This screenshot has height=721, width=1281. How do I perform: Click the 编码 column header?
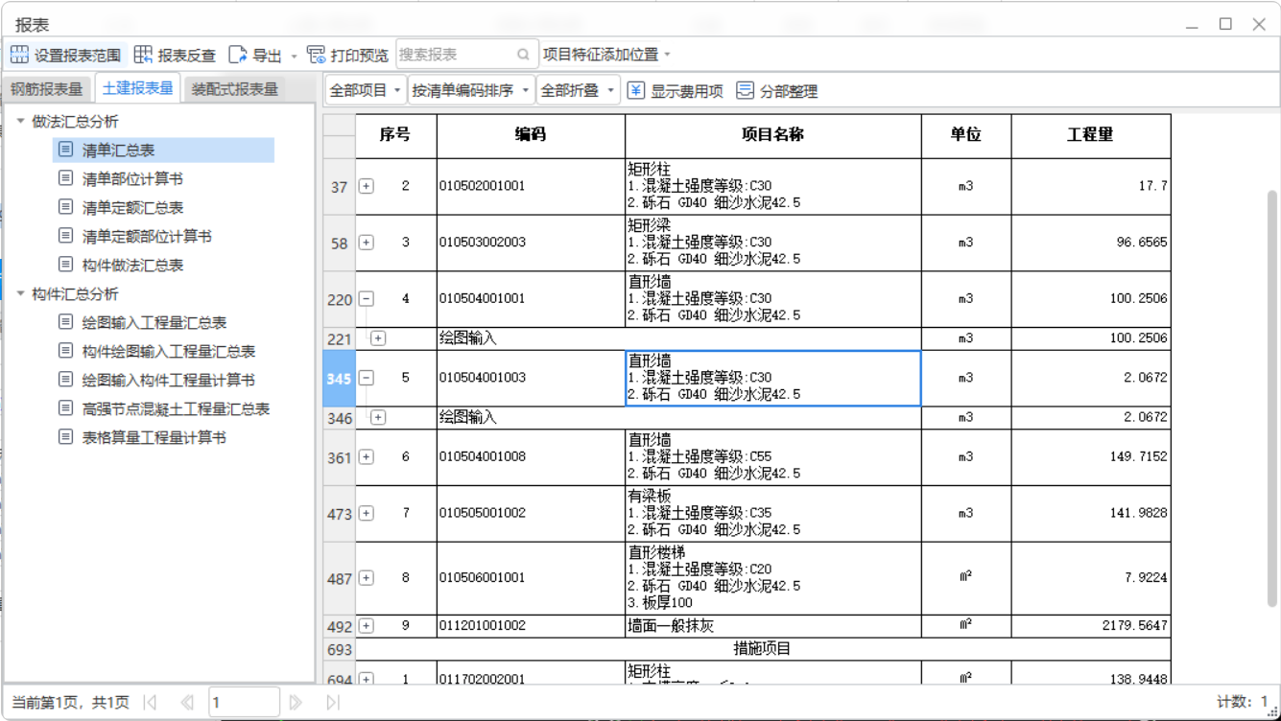(x=531, y=135)
